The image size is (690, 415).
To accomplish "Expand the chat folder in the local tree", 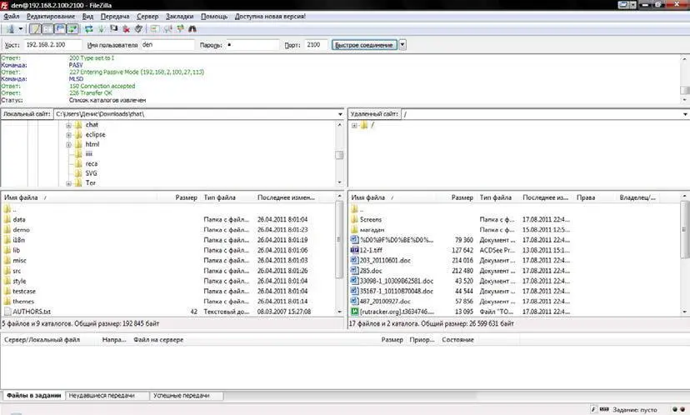I will (68, 126).
